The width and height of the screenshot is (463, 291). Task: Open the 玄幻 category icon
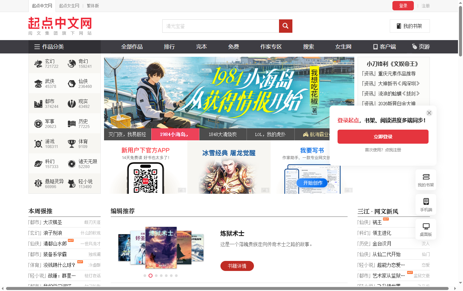coord(38,63)
